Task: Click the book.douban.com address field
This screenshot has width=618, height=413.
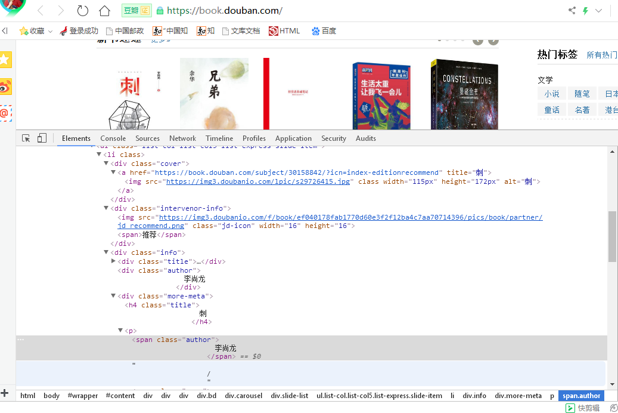Action: [225, 11]
